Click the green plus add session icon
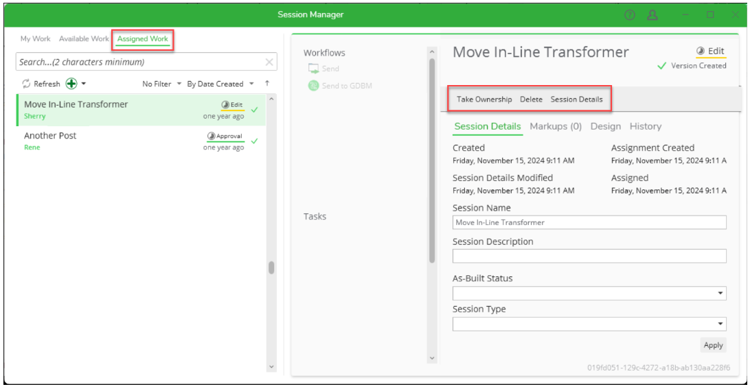Viewport: 750px width, 389px height. 71,84
